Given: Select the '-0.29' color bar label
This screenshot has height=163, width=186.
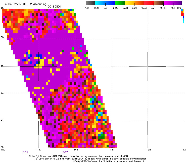Looking at the screenshot, I should (115, 8).
